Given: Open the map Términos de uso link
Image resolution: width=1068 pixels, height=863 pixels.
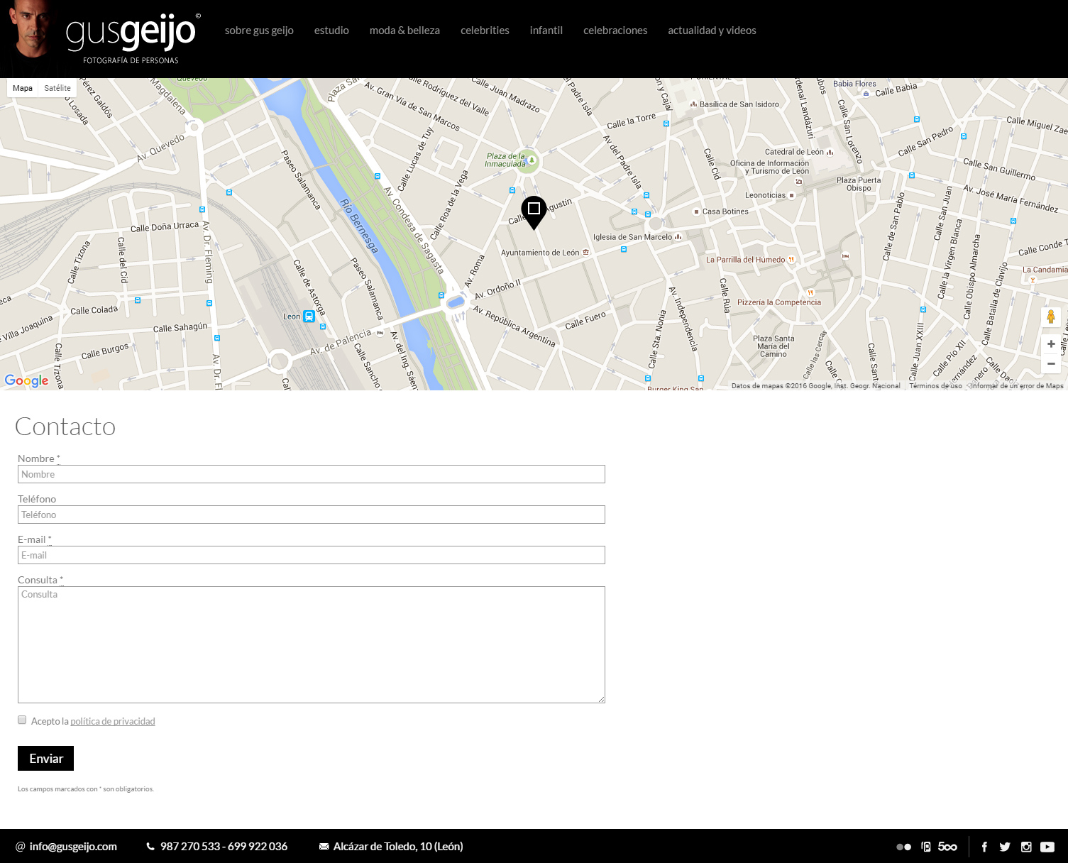Looking at the screenshot, I should (x=935, y=386).
